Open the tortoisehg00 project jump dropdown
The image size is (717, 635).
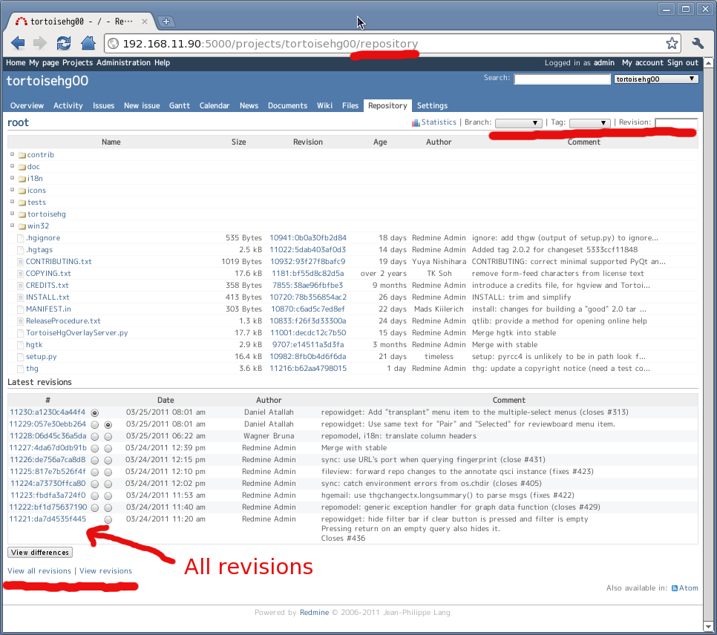(655, 79)
